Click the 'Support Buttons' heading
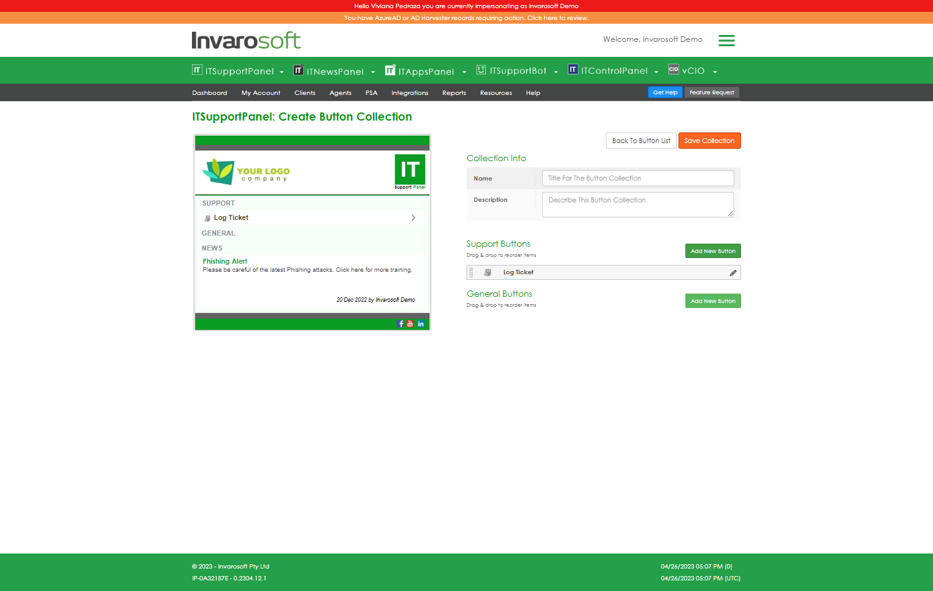The height and width of the screenshot is (591, 933). click(498, 244)
